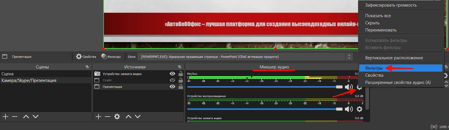Screen dimensions: 449x130
Task: Select Скайп source row
Action: 139,80
